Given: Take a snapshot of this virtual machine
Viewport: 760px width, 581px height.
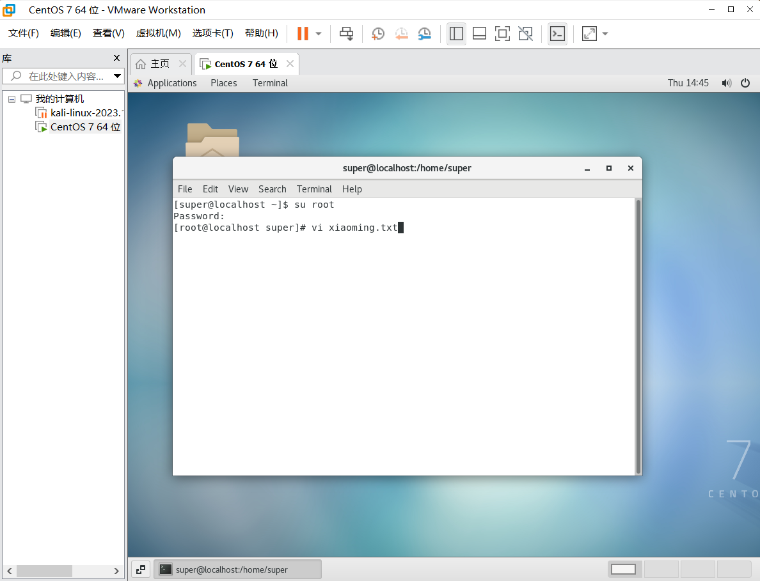Looking at the screenshot, I should (378, 33).
